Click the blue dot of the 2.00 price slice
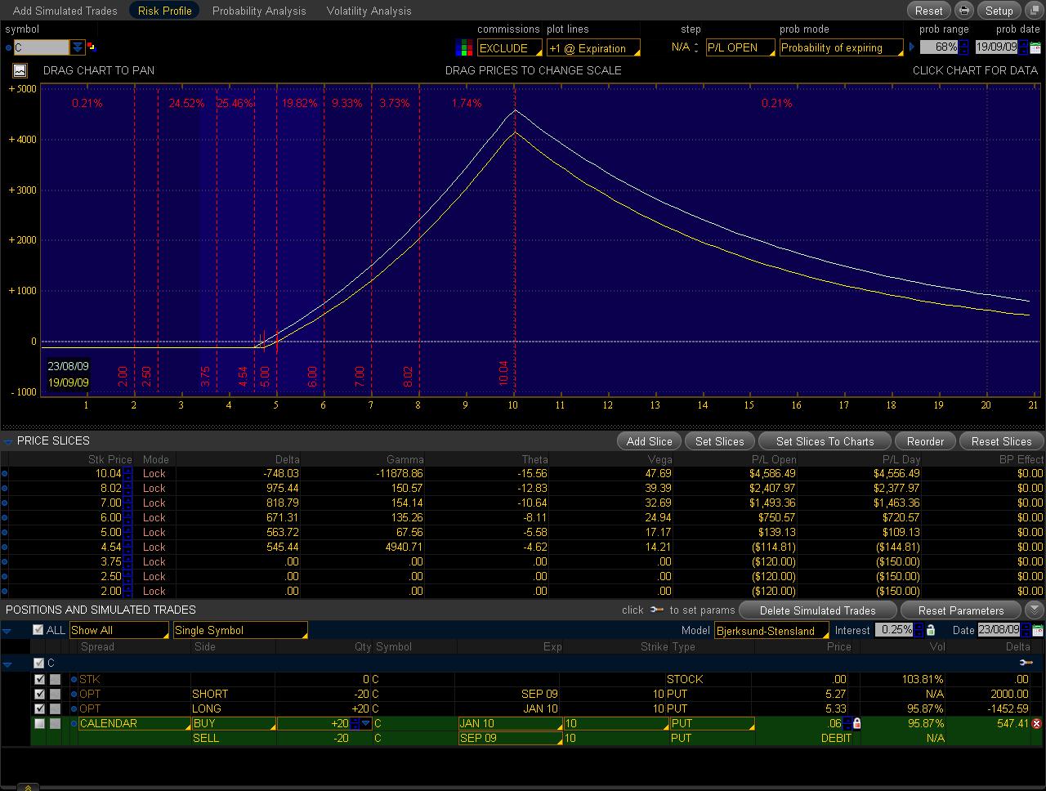This screenshot has width=1046, height=791. pyautogui.click(x=5, y=591)
